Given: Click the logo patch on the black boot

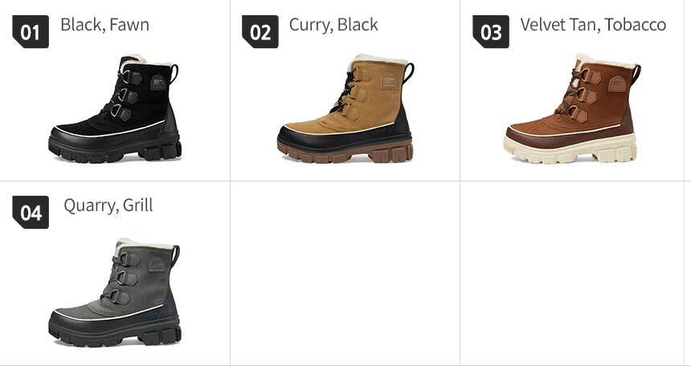Looking at the screenshot, I should click(158, 83).
